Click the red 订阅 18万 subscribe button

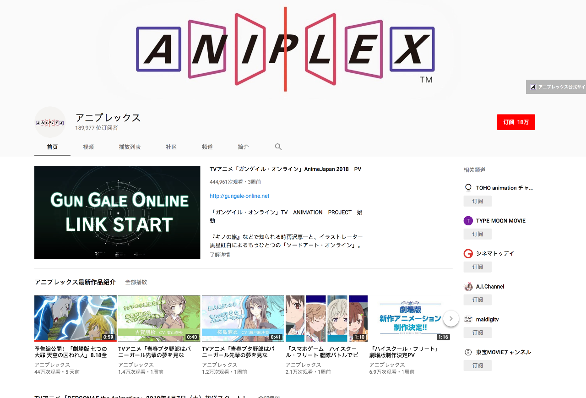coord(516,122)
